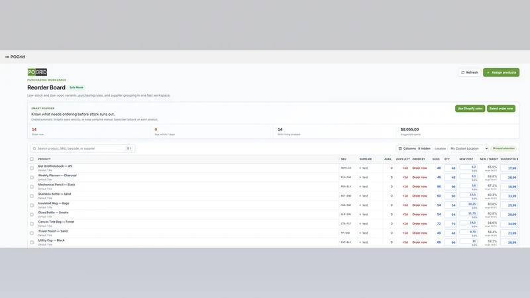Click the Safe Mode badge

(x=76, y=87)
